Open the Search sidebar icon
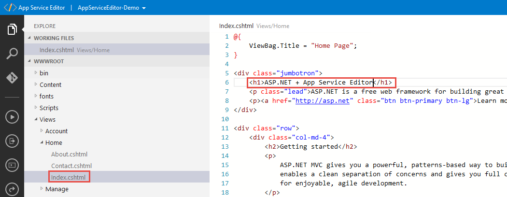This screenshot has height=197, width=507. (12, 54)
